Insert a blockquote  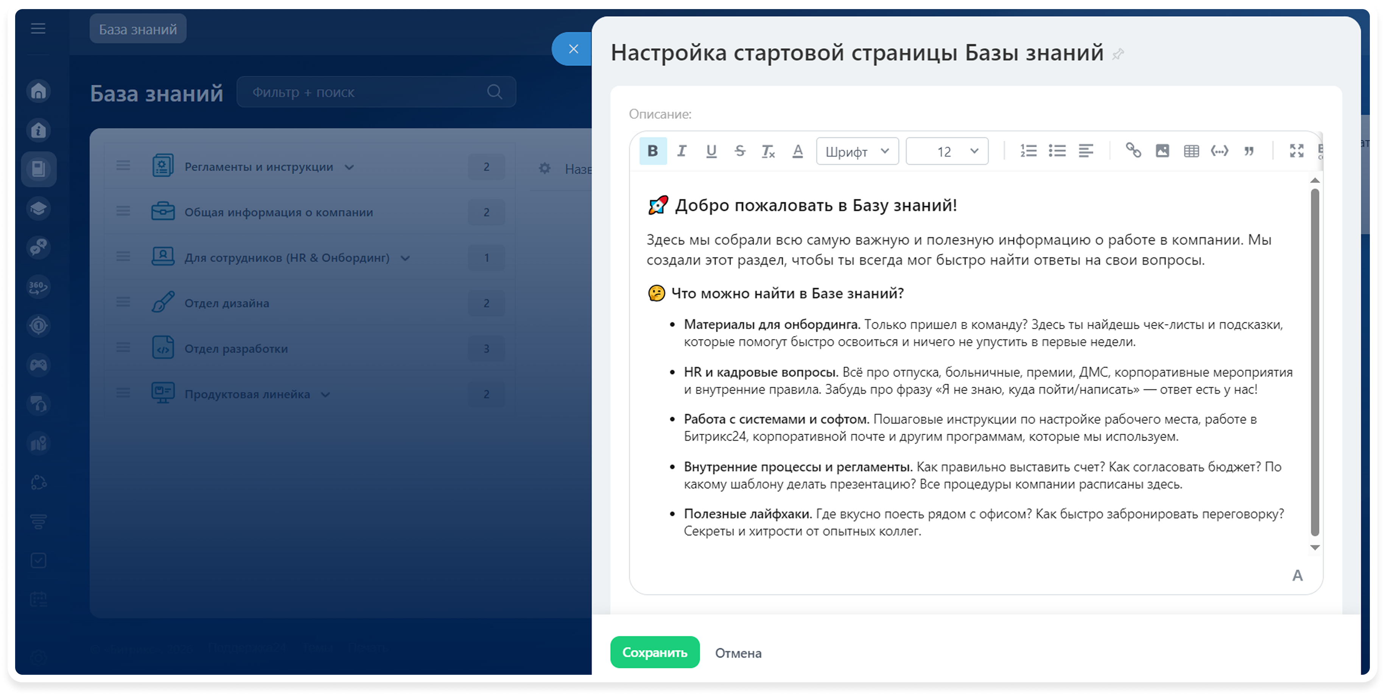click(x=1249, y=151)
